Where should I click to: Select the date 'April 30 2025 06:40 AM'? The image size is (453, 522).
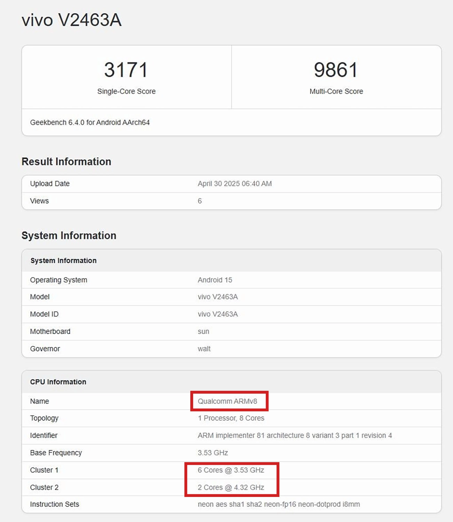pyautogui.click(x=235, y=184)
